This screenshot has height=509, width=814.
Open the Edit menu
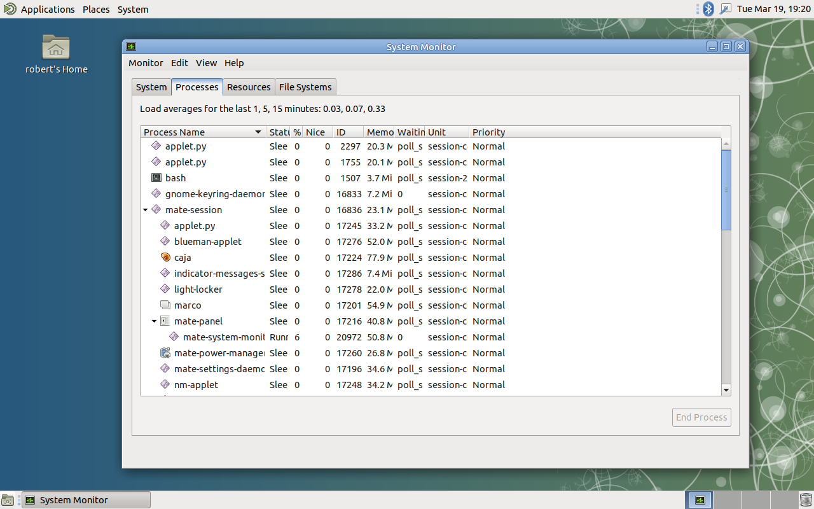tap(179, 63)
